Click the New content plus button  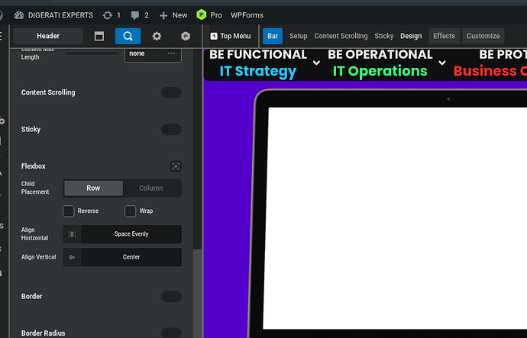(163, 15)
